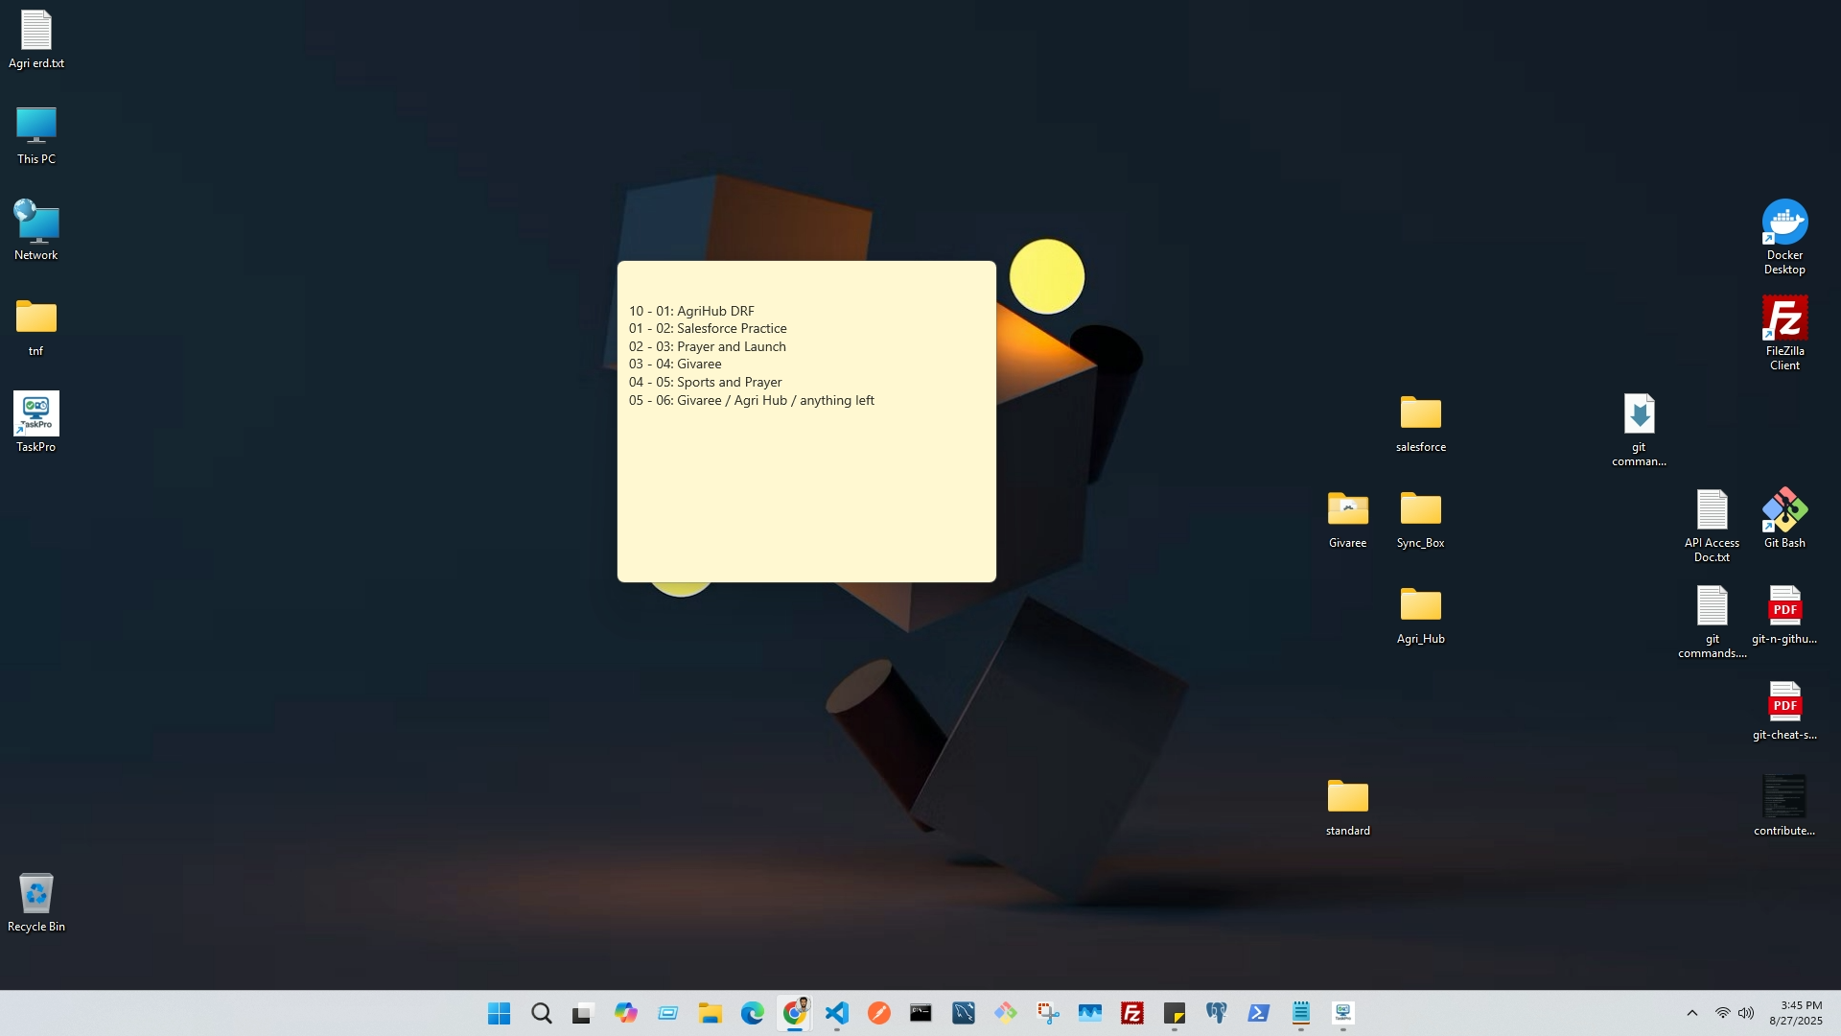Select the TaskPro desktop shortcut
This screenshot has height=1036, width=1841.
pyautogui.click(x=36, y=422)
